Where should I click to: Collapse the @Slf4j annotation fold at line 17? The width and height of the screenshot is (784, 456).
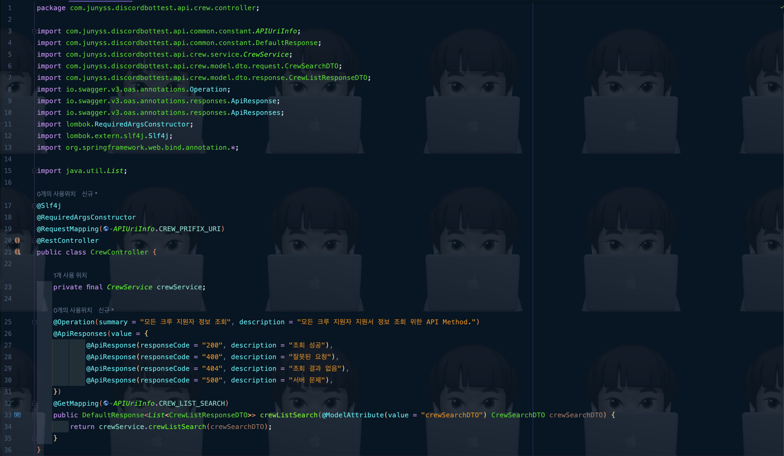pos(34,206)
